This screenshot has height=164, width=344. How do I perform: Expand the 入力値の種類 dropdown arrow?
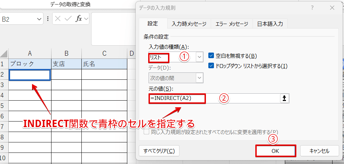(199, 57)
